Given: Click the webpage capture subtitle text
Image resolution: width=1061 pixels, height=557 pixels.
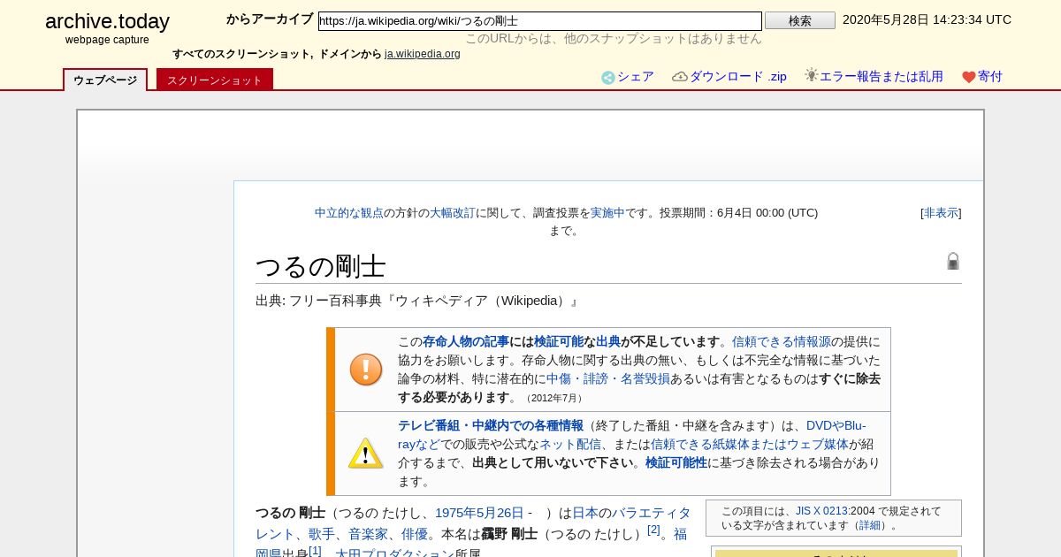Looking at the screenshot, I should click(107, 40).
